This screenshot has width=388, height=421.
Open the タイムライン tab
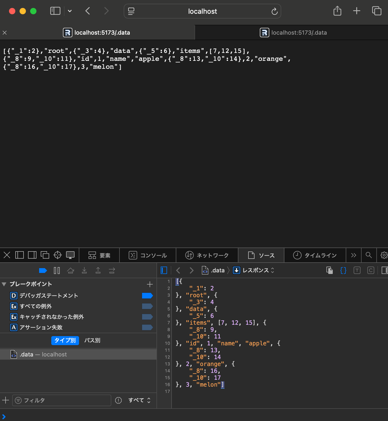click(x=315, y=255)
